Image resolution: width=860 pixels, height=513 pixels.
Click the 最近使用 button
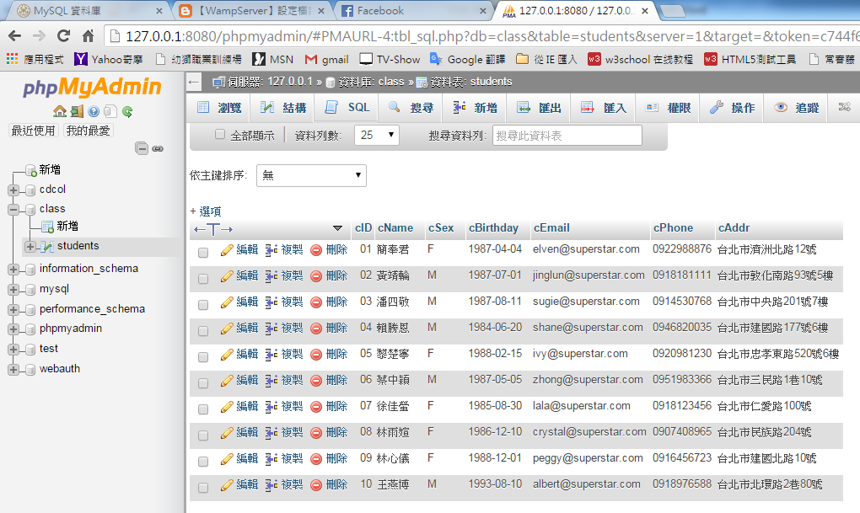(x=34, y=131)
